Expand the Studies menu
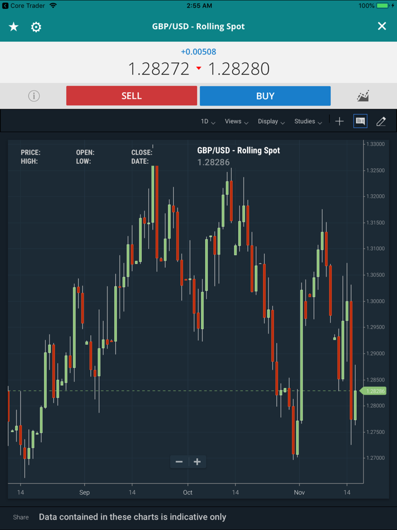 pyautogui.click(x=308, y=121)
